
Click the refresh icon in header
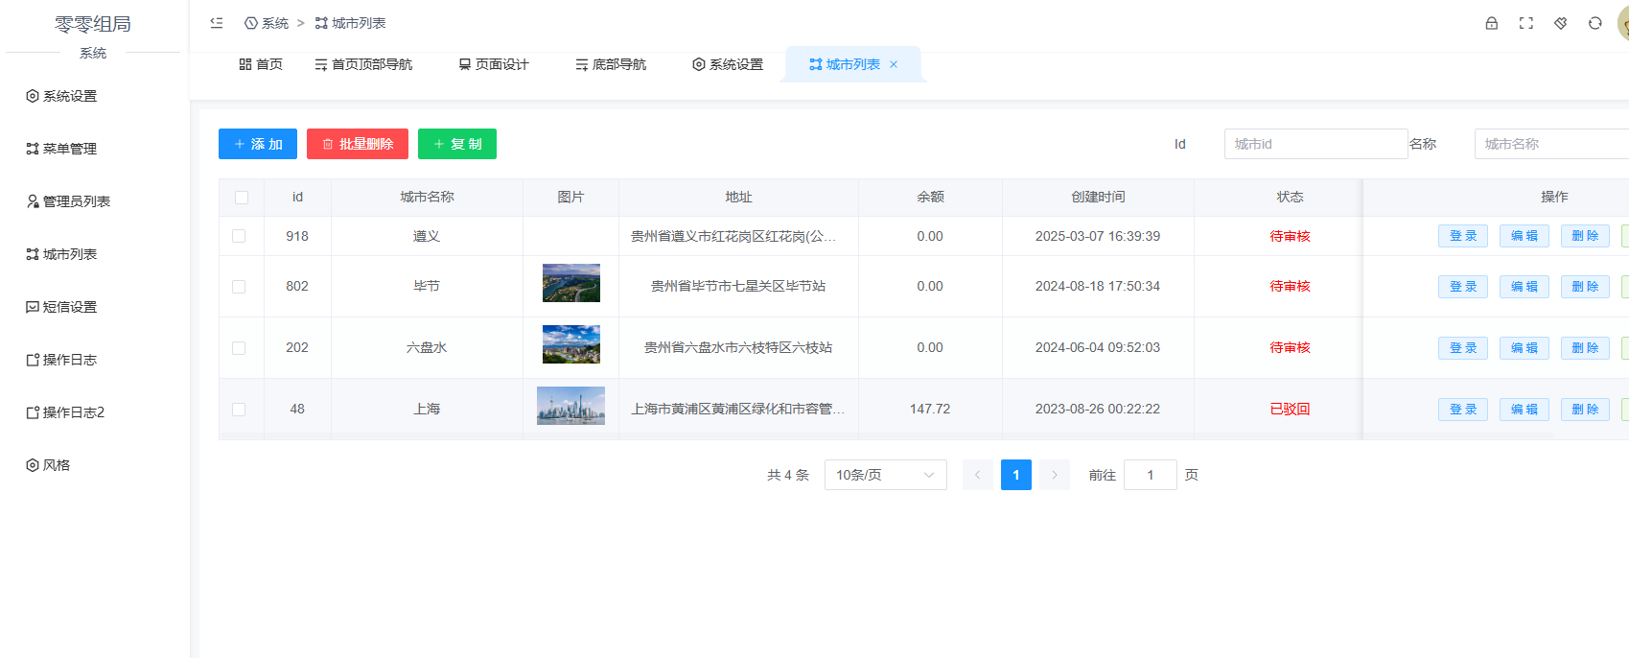[x=1595, y=23]
